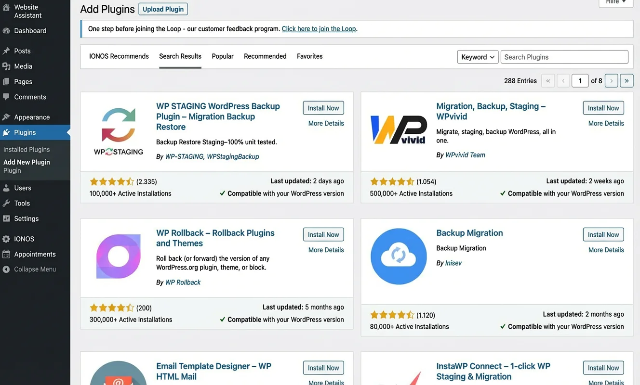Switch to the IONOS Recommends tab

[x=119, y=56]
